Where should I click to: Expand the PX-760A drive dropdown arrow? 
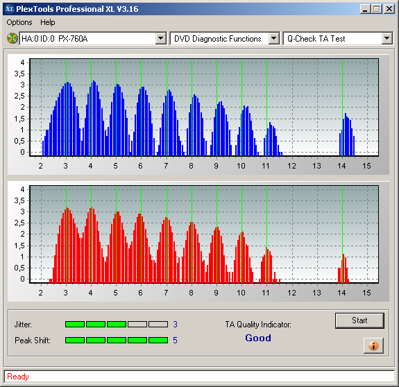click(160, 39)
